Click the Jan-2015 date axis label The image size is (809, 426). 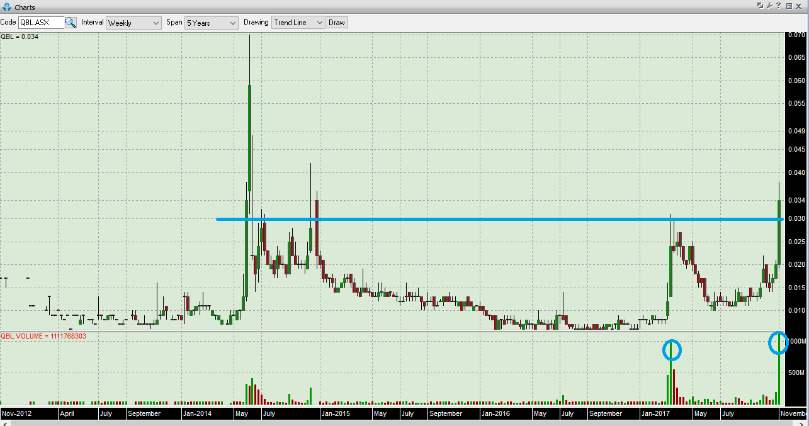tap(336, 413)
